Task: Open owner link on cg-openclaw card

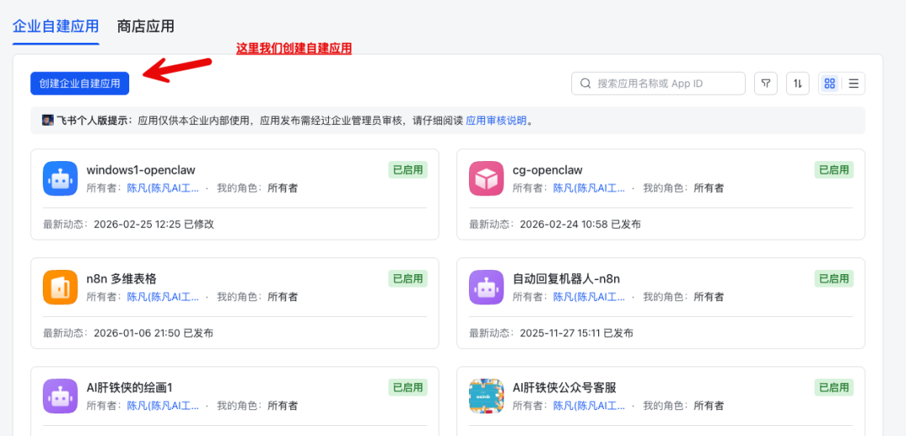Action: click(x=590, y=188)
